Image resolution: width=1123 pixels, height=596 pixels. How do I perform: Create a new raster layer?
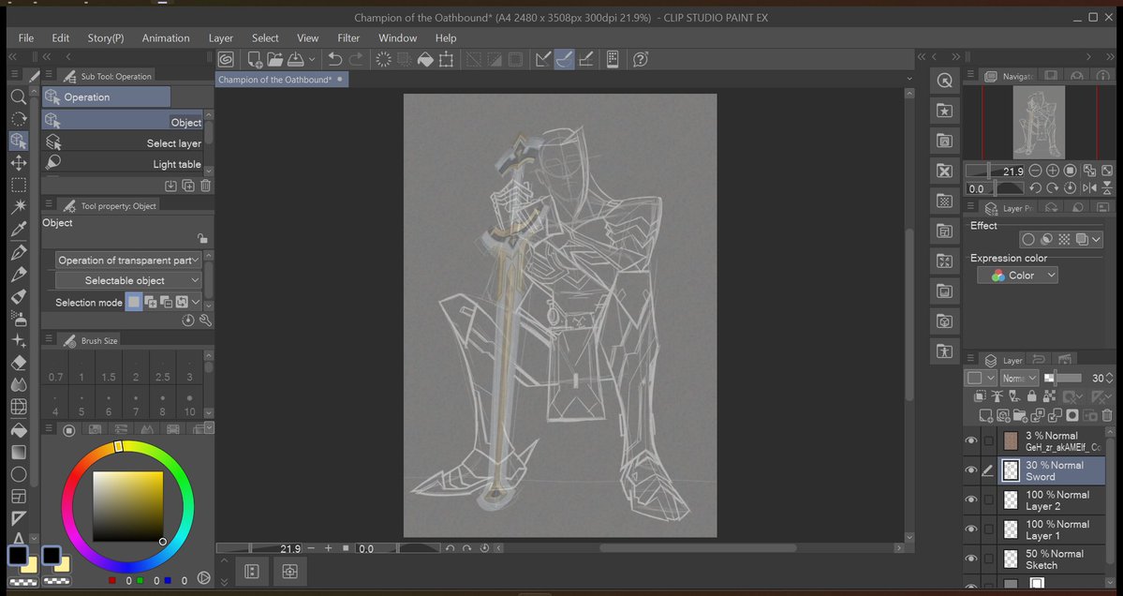(985, 415)
